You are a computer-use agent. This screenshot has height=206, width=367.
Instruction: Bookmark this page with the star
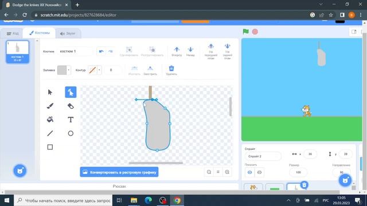pos(331,15)
